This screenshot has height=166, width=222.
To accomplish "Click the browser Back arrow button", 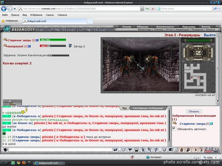I will [4, 9].
